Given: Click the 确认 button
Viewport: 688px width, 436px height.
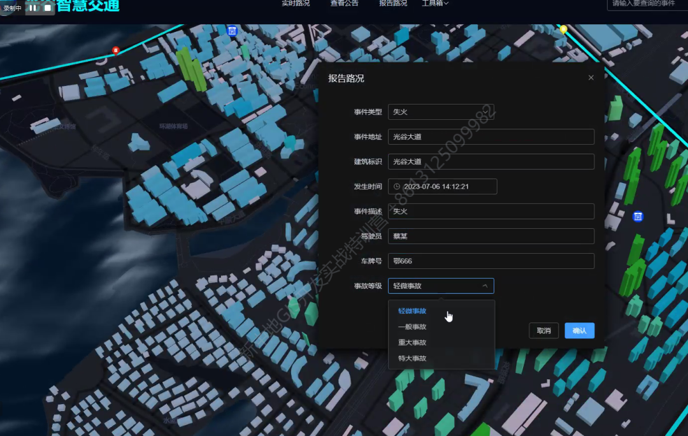Looking at the screenshot, I should click(x=579, y=331).
